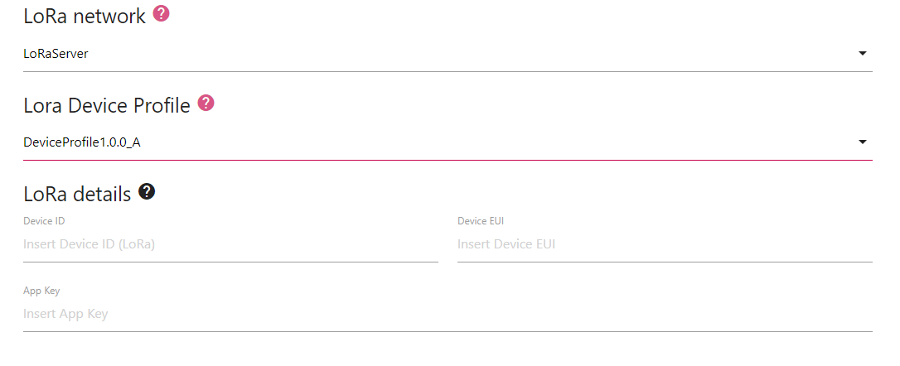Click the LoRa network section heading
900x366 pixels.
click(x=85, y=16)
